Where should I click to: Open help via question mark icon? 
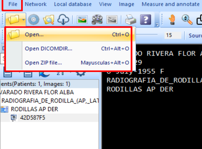pyautogui.click(x=146, y=20)
